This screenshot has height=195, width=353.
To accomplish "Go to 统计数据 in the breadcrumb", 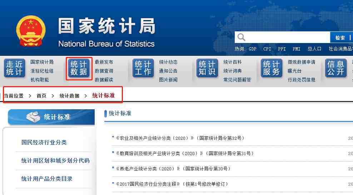I will (x=69, y=96).
